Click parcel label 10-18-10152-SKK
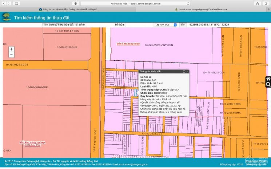The height and width of the screenshot is (169, 271). pos(67,47)
